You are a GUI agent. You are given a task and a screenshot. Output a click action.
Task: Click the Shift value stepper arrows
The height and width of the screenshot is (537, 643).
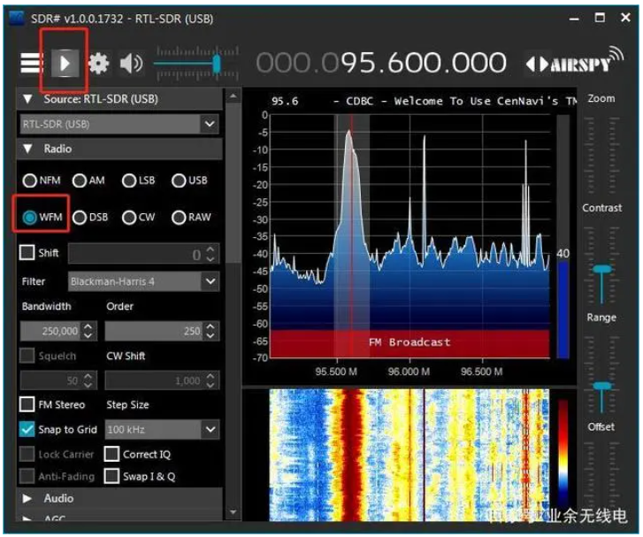[x=210, y=254]
